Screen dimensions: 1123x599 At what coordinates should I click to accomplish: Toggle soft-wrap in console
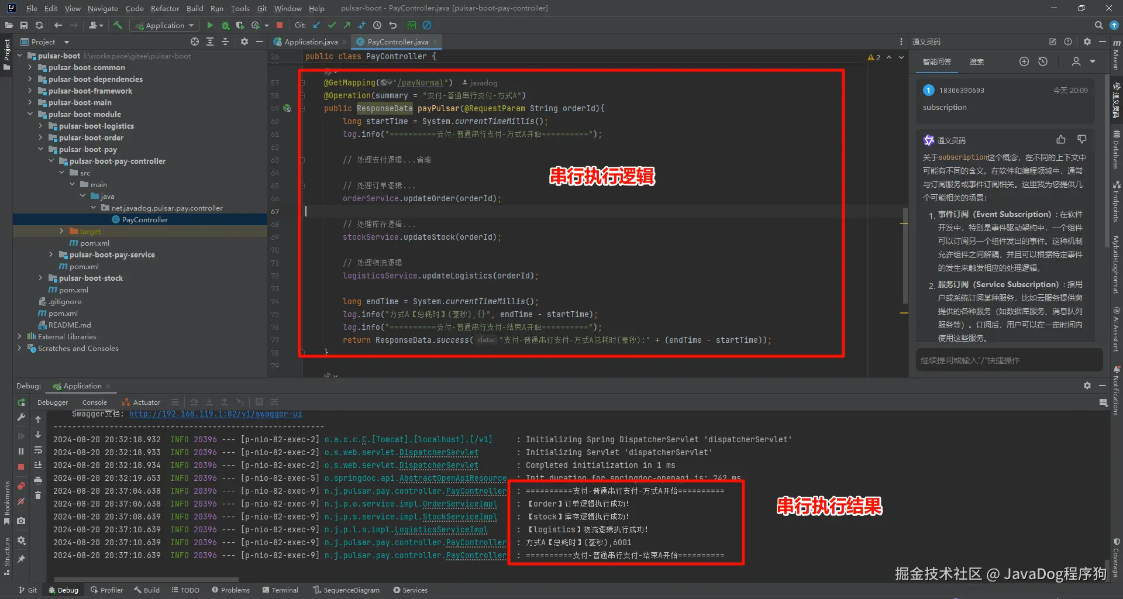tap(38, 450)
